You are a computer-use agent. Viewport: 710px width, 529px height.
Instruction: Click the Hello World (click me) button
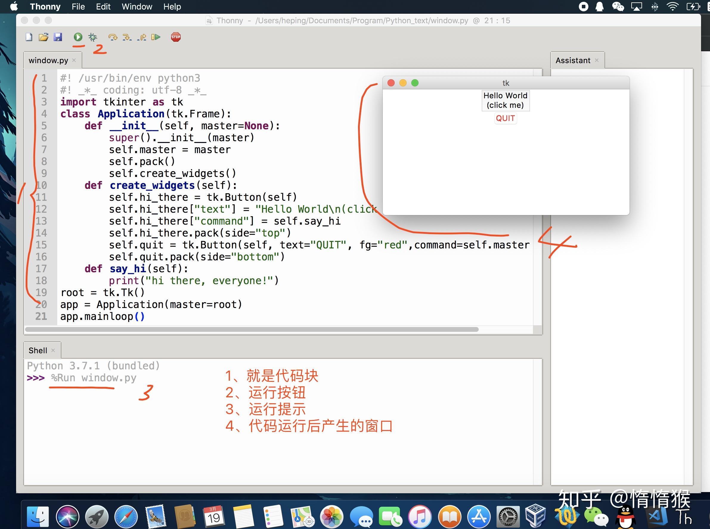point(505,100)
